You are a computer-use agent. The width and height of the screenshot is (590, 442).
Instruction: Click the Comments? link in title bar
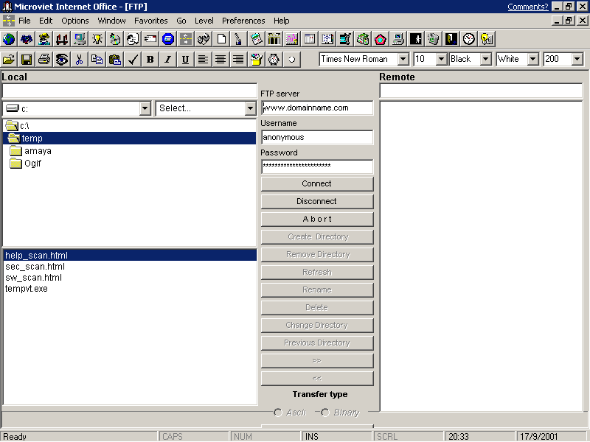point(528,7)
